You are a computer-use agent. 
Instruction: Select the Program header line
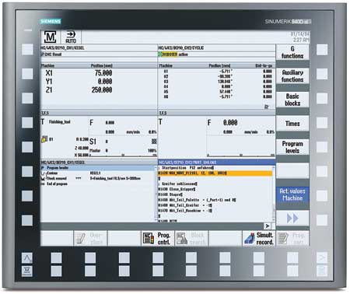(x=99, y=168)
